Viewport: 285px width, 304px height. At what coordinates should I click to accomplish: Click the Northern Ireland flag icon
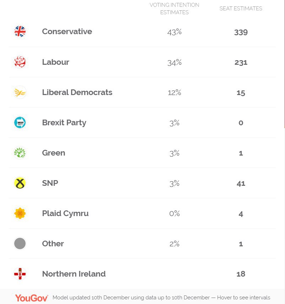click(x=20, y=274)
